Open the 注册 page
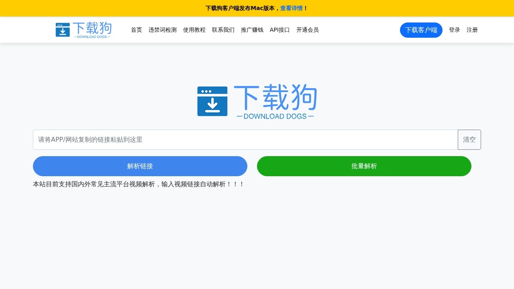 point(472,30)
